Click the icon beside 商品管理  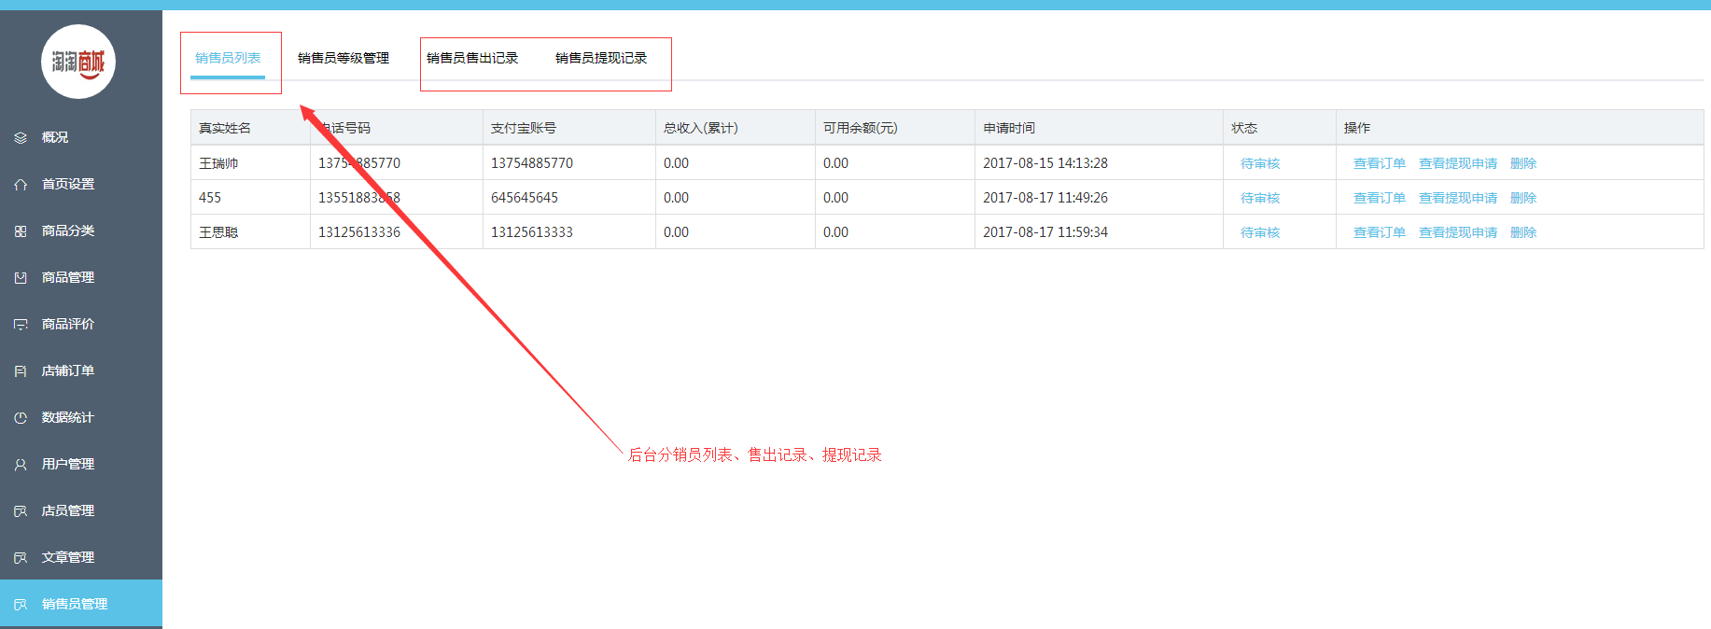21,277
